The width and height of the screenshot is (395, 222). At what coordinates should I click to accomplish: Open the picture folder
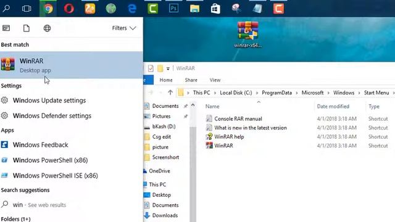pyautogui.click(x=160, y=147)
